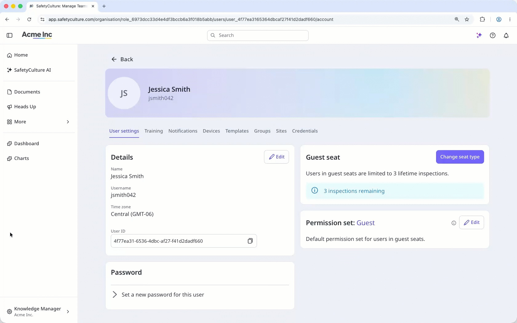Focus the Search field

[258, 35]
